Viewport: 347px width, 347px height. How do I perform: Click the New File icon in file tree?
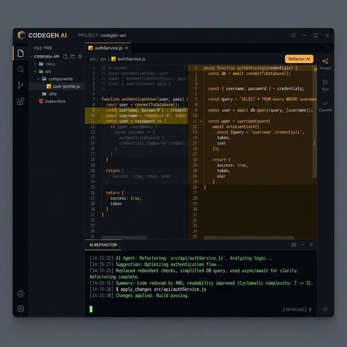(65, 56)
